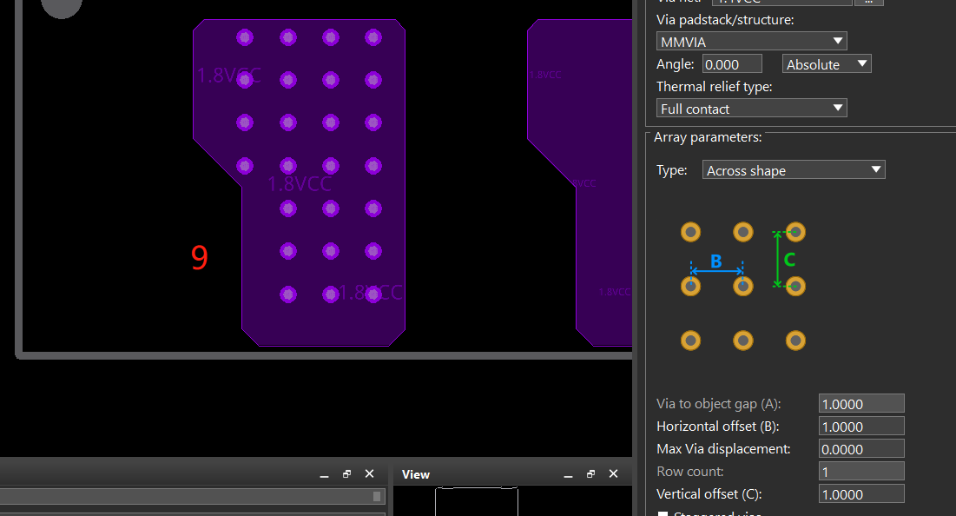956x516 pixels.
Task: Expand the Absolute angle mode dropdown
Action: click(x=827, y=64)
